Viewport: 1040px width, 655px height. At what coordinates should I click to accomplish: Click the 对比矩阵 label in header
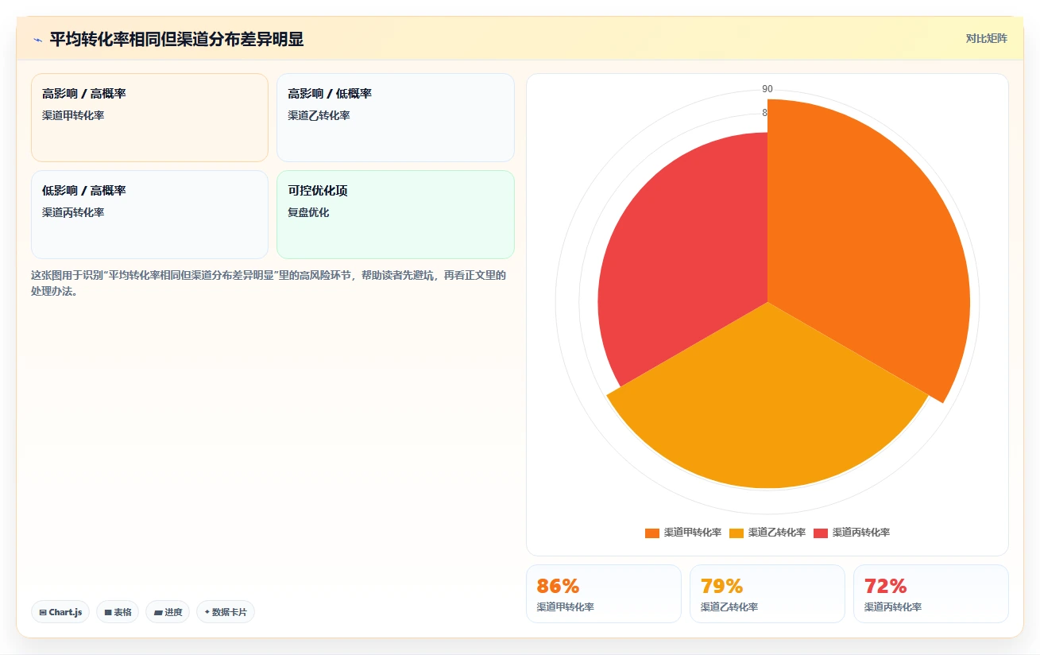tap(986, 38)
